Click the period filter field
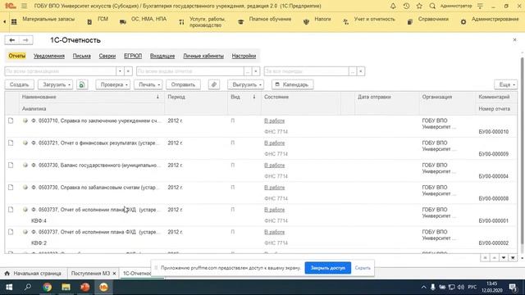The image size is (525, 295). click(x=306, y=71)
